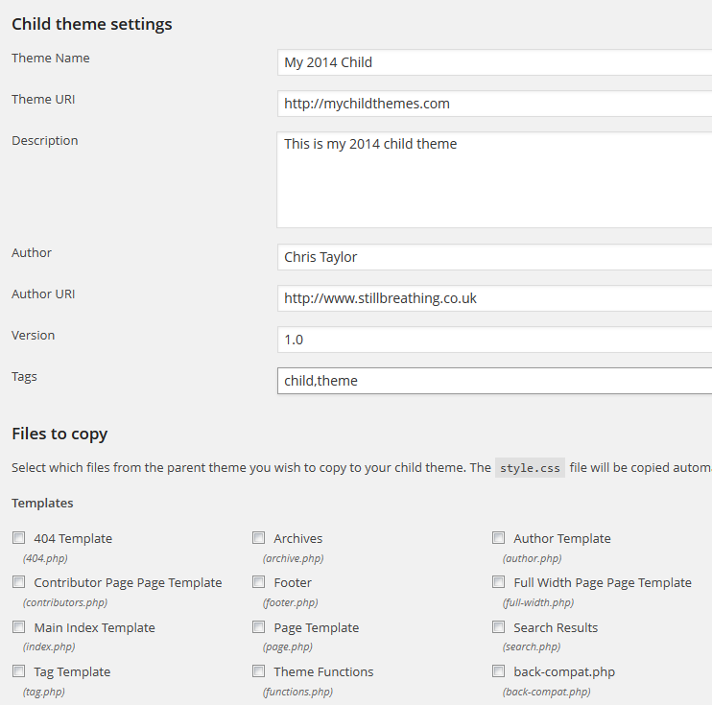Click the (full-width.php) filename text
This screenshot has height=705, width=712.
(x=538, y=602)
